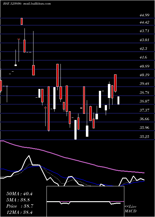Click the 12MA : 38.4 reading
This screenshot has height=217, width=155.
pyautogui.click(x=19, y=212)
